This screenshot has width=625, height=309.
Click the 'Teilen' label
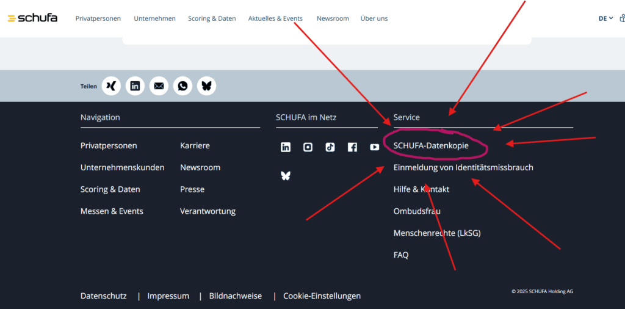[89, 86]
